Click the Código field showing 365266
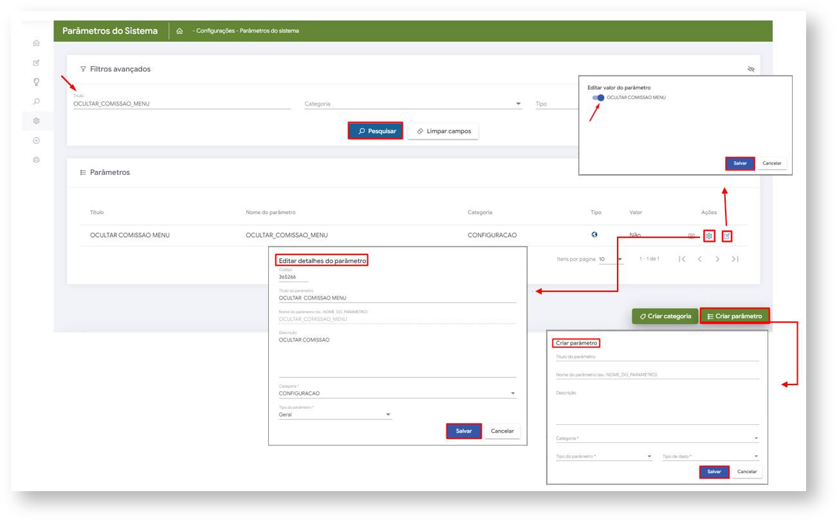The width and height of the screenshot is (837, 522). [x=293, y=277]
